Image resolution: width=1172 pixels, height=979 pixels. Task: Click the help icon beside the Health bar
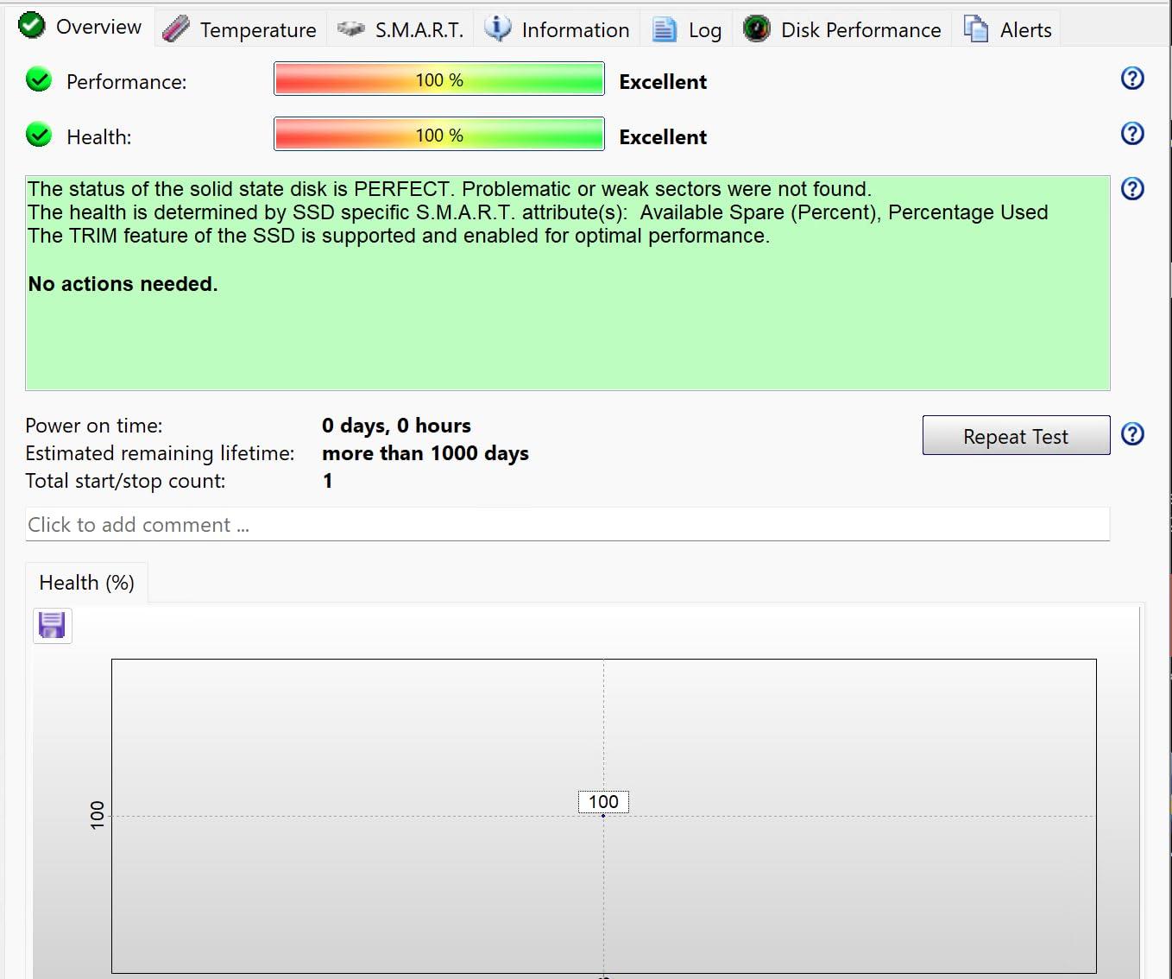[1131, 134]
